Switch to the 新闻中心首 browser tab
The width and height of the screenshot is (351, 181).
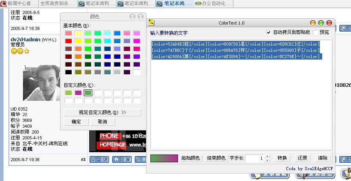coord(19,4)
